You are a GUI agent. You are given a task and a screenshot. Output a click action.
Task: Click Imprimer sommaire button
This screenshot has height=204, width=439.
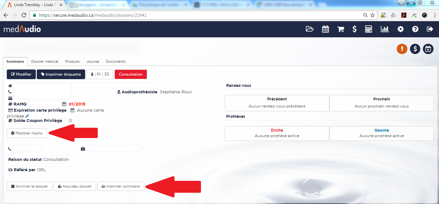click(121, 186)
